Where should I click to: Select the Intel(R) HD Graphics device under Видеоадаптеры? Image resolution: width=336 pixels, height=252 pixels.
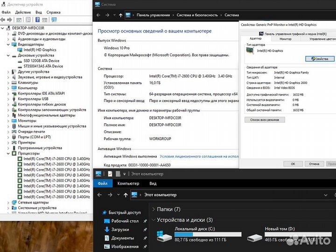click(40, 50)
